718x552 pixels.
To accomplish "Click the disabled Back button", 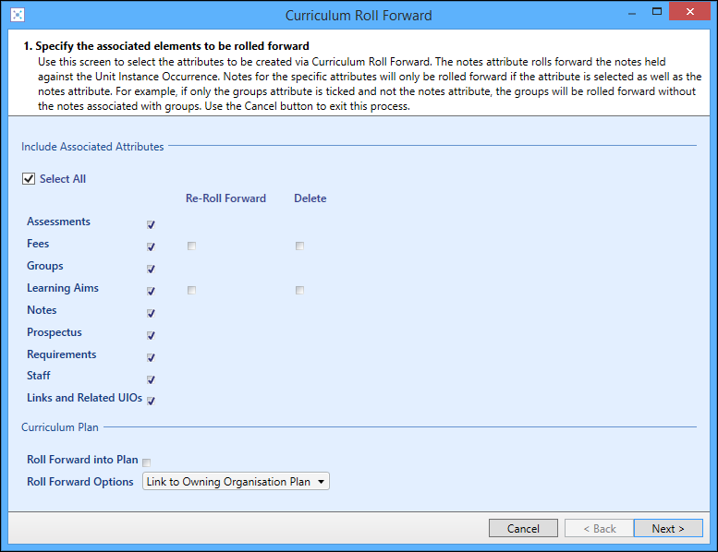I will (x=600, y=528).
